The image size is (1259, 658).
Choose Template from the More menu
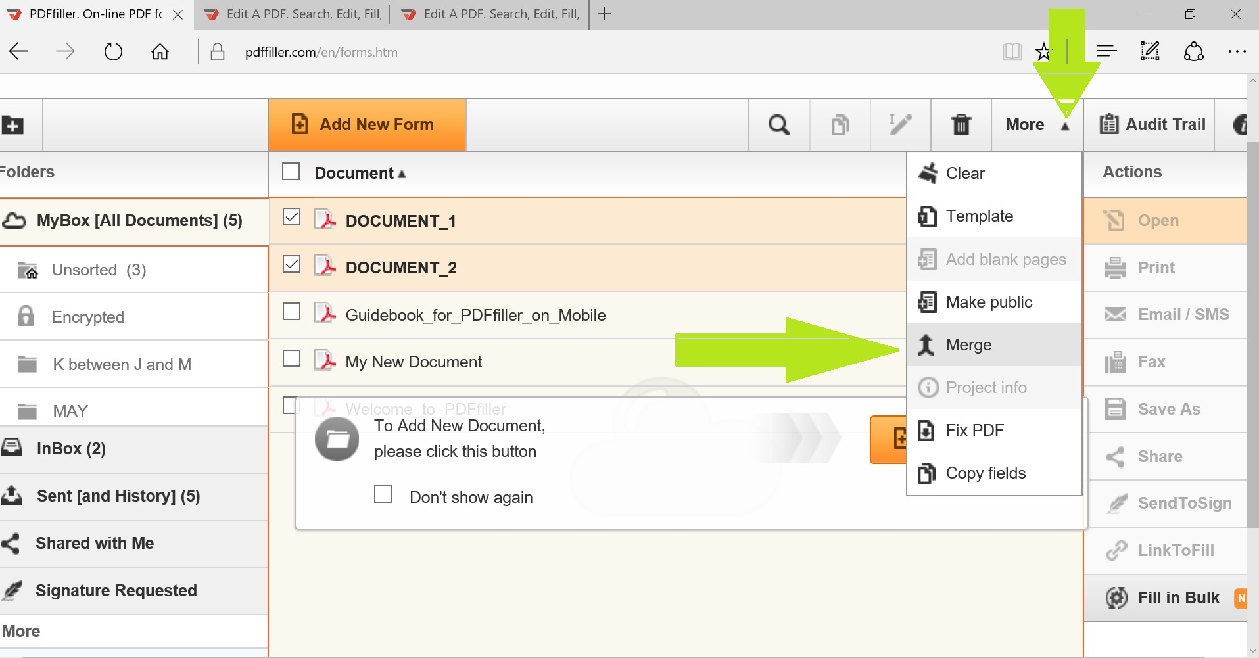click(994, 216)
